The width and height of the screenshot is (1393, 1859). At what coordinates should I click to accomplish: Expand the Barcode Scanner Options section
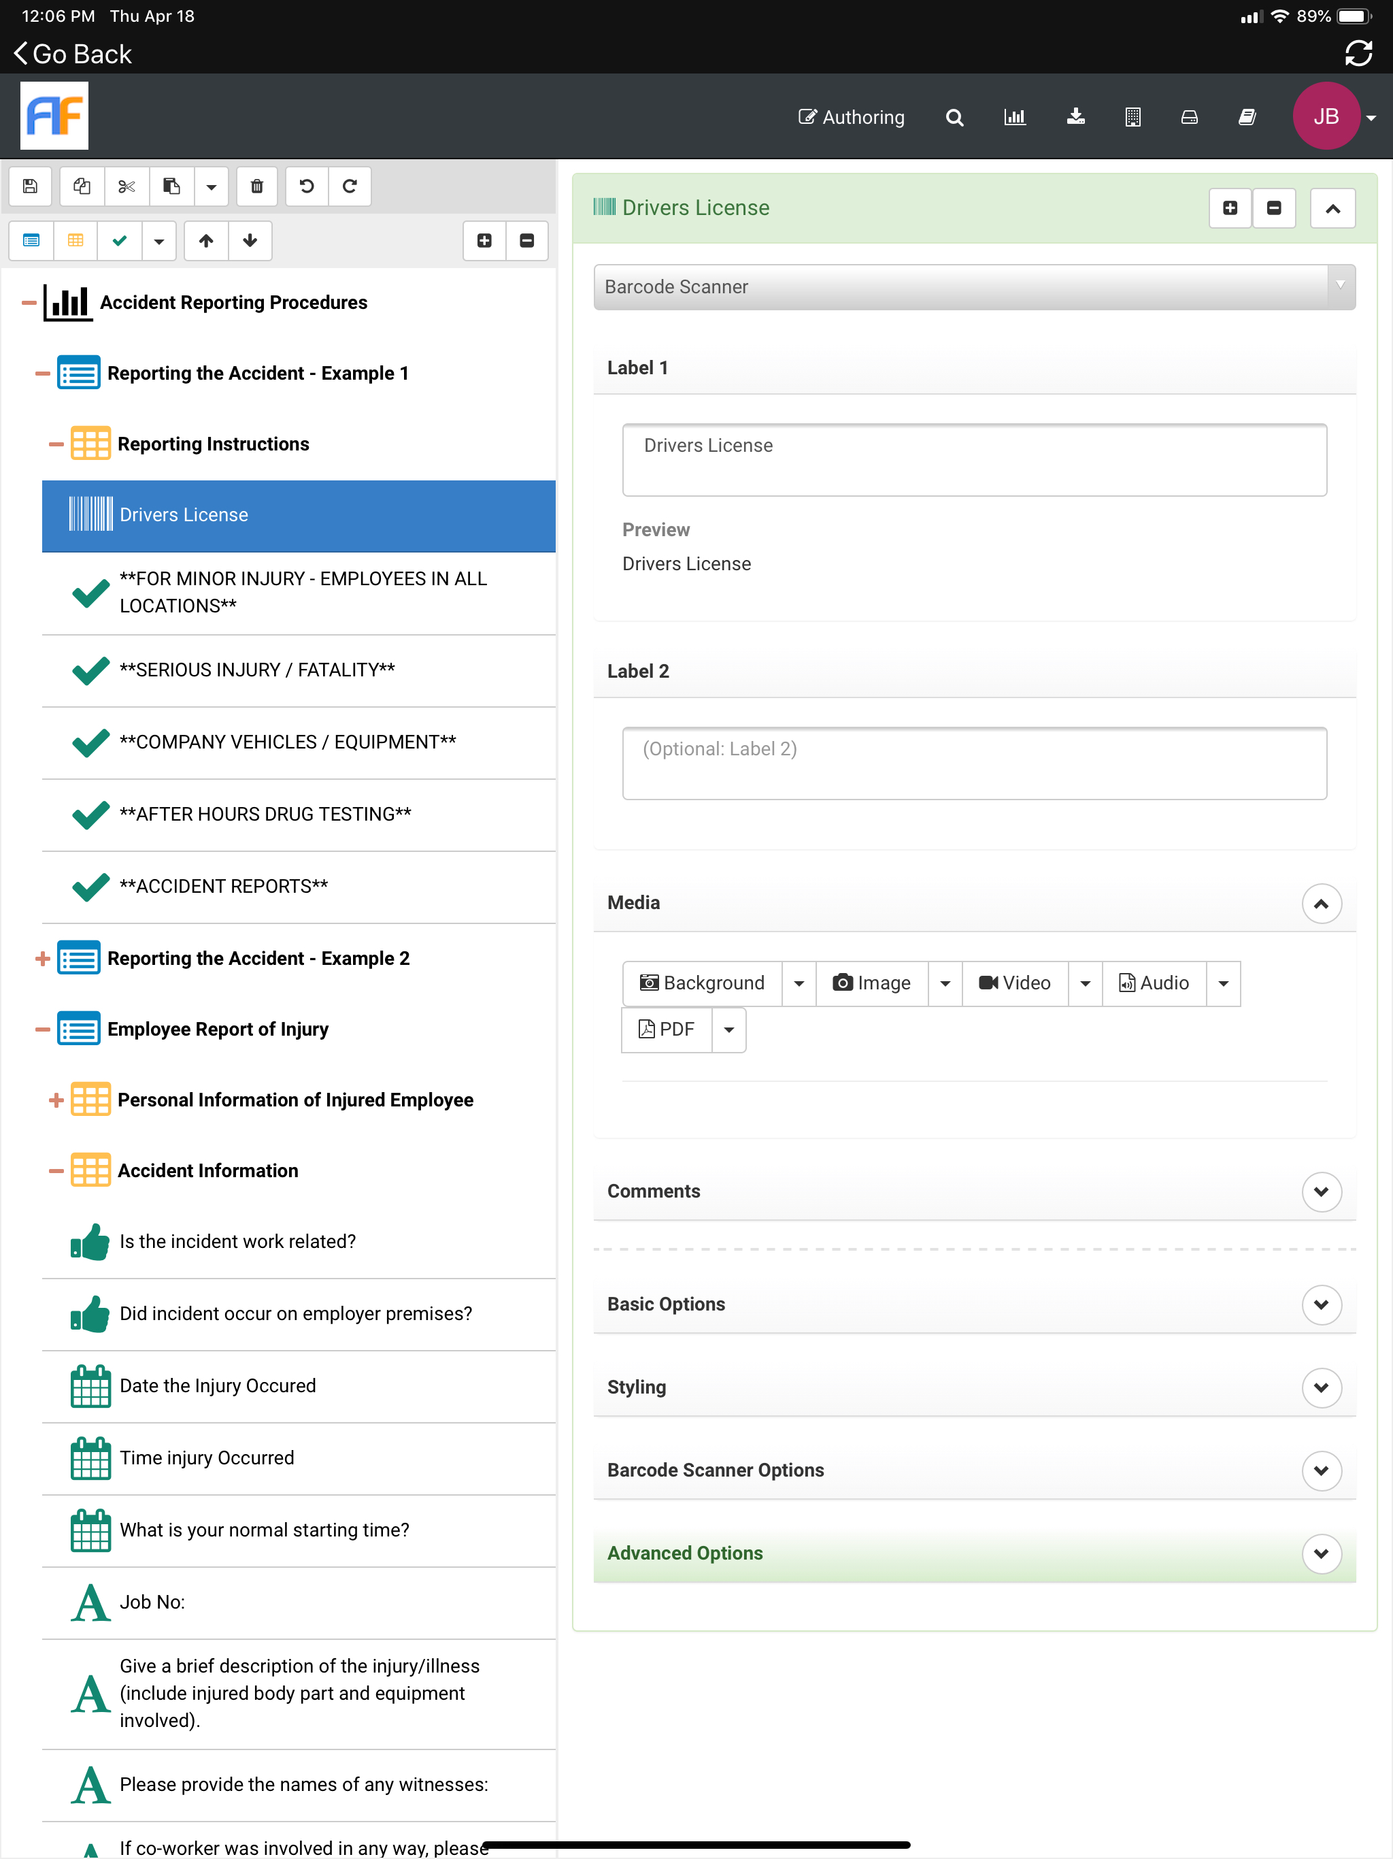(1321, 1472)
